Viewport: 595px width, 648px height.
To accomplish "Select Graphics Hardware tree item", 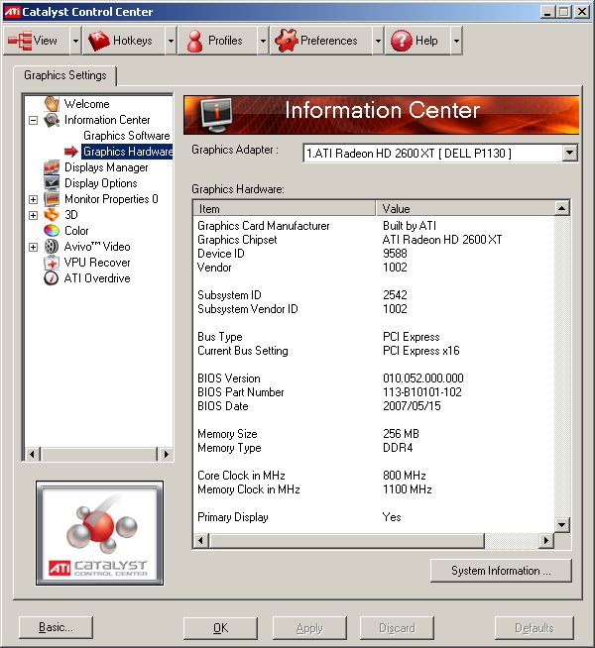I will (x=127, y=152).
